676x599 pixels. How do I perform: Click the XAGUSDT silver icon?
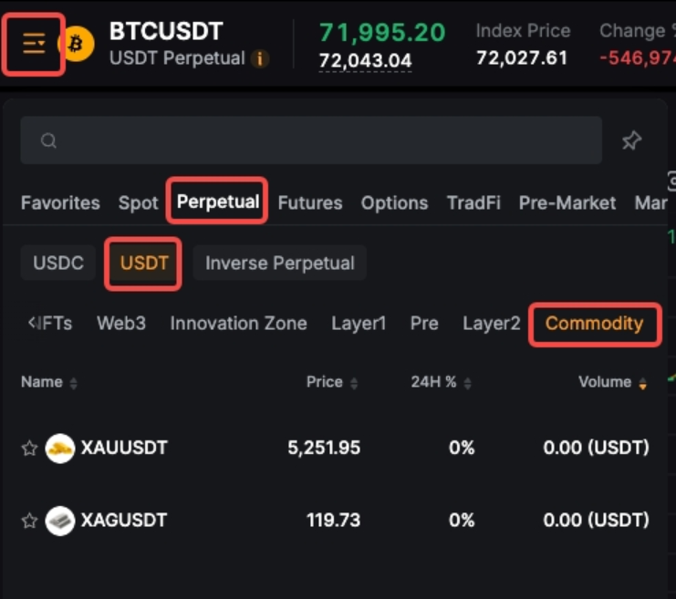60,521
